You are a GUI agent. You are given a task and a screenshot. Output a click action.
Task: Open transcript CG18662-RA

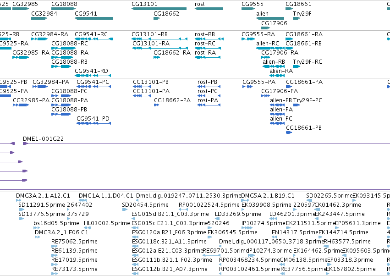pyautogui.click(x=172, y=53)
